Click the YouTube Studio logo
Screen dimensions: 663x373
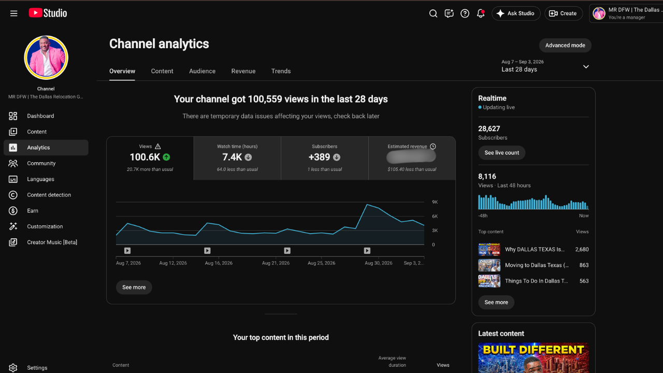[48, 13]
